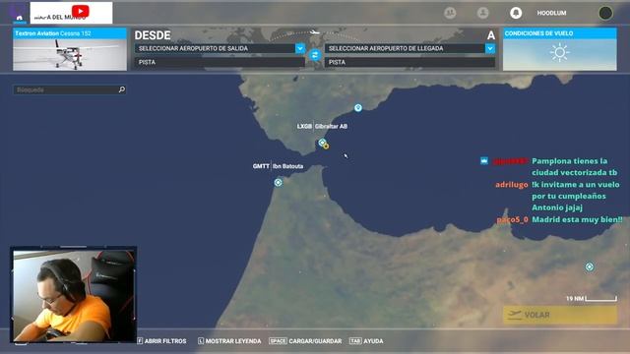The height and width of the screenshot is (354, 630).
Task: Click the 19 NM map scale indicator
Action: coord(591,298)
